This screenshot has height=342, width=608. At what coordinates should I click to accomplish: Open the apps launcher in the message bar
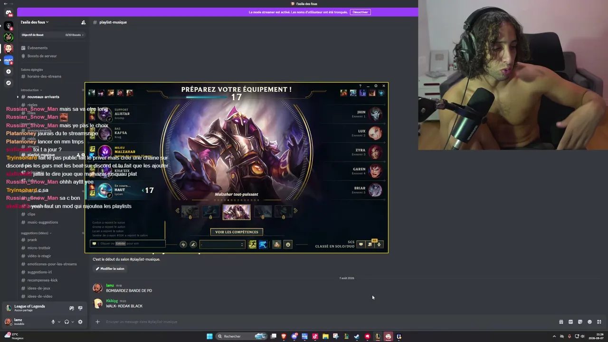point(599,322)
